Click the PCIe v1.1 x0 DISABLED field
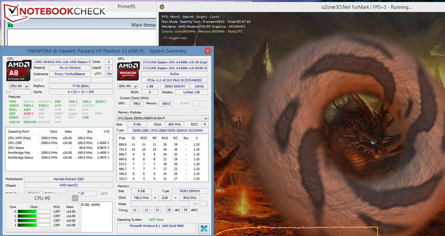The width and height of the screenshot is (445, 236). (174, 80)
